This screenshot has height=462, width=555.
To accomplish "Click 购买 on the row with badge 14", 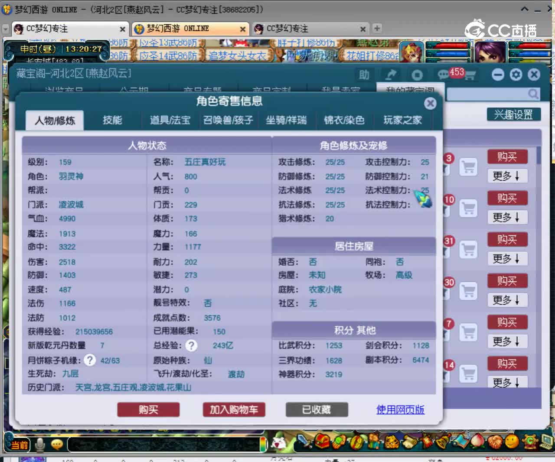I will 507,363.
